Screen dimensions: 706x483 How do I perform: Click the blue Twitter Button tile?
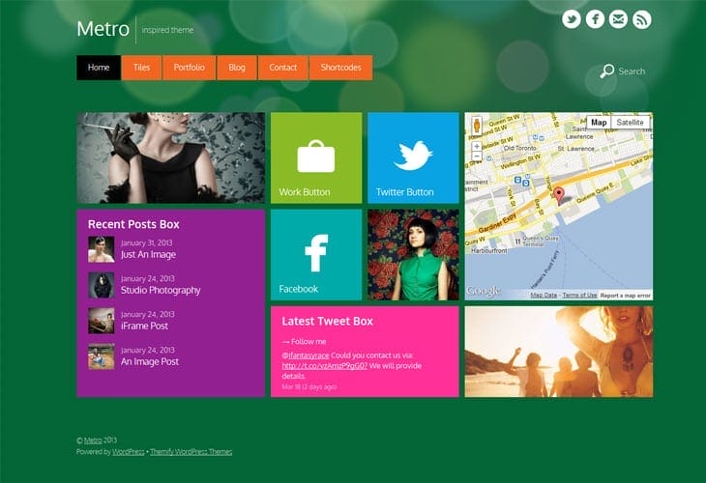[413, 157]
